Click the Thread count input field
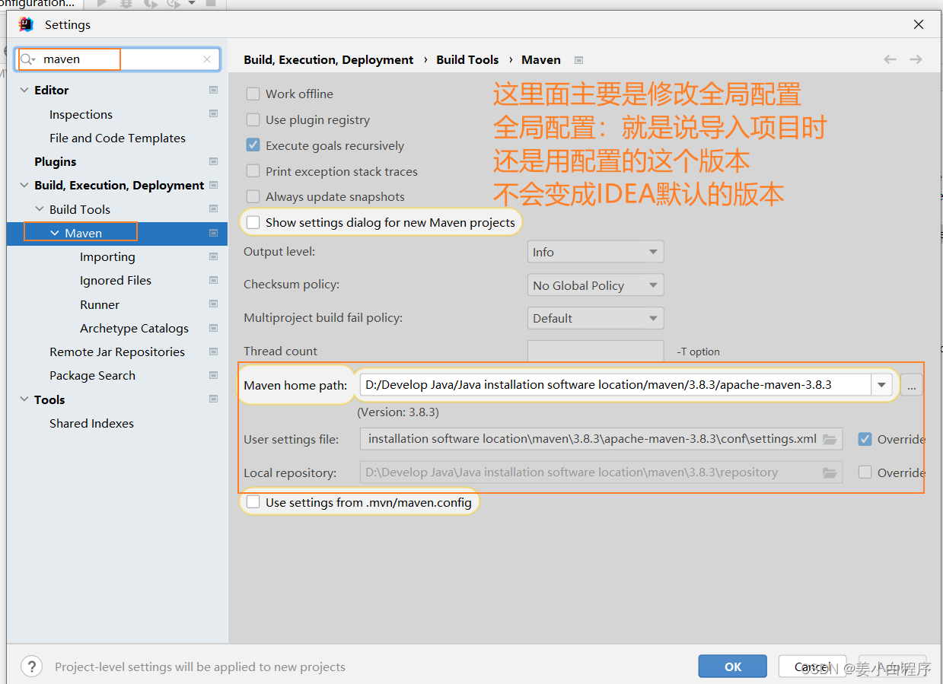Viewport: 943px width, 684px height. [595, 351]
